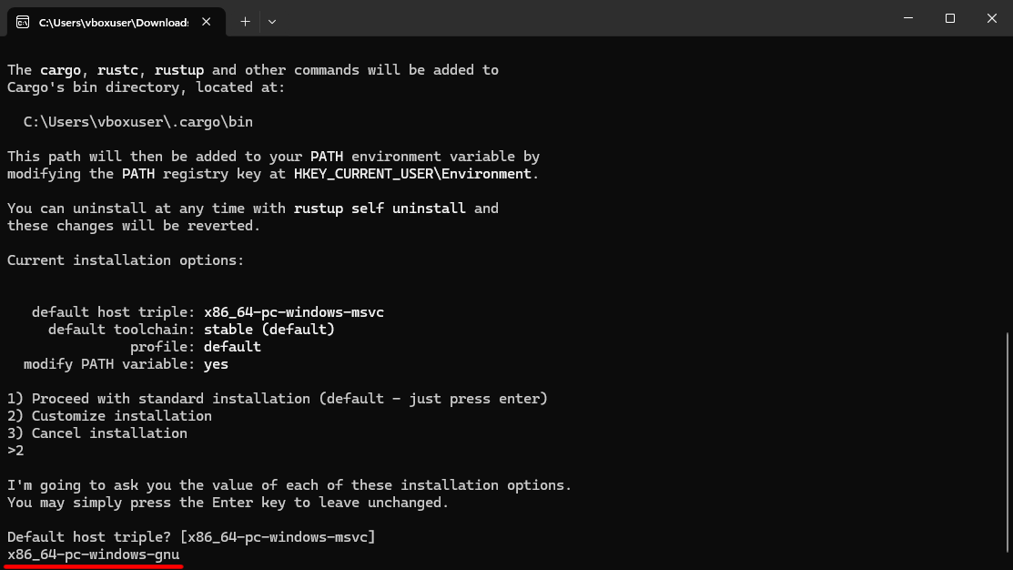Click the vertical scrollbar thumb
Screen dimensions: 1013x570
pos(1007,446)
